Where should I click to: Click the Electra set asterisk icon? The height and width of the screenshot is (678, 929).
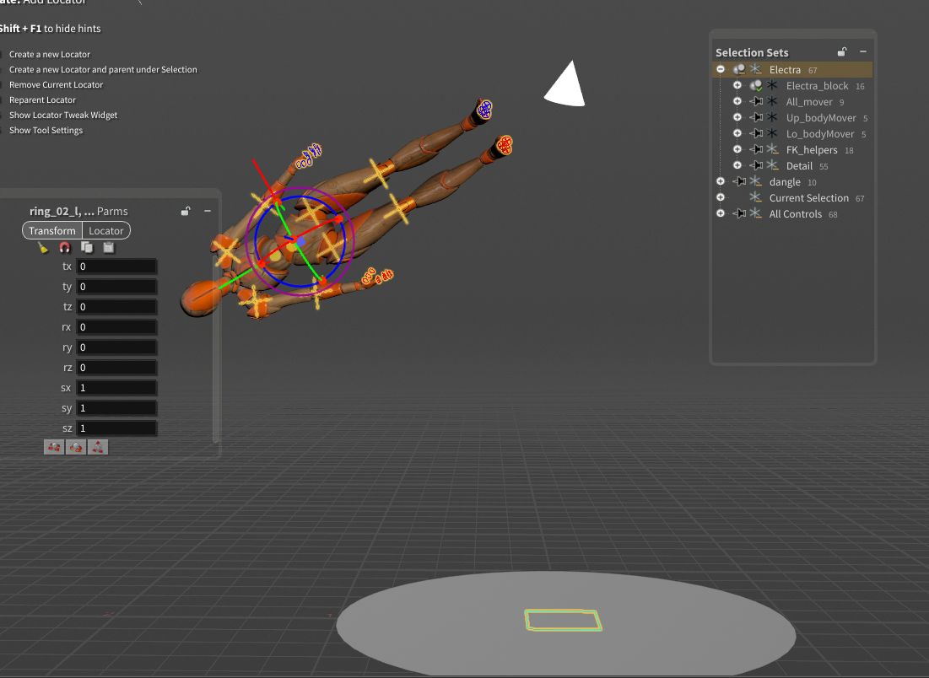755,69
